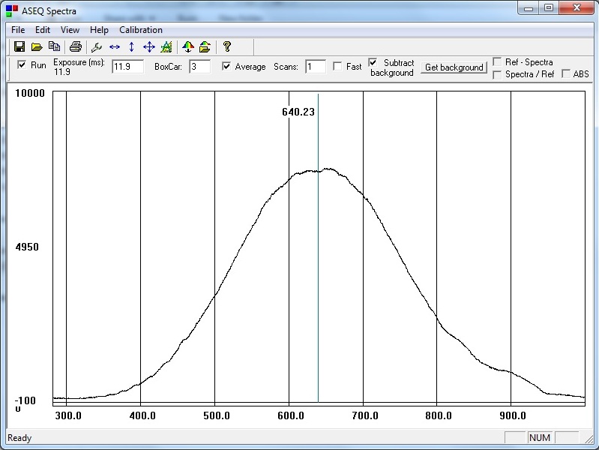599x450 pixels.
Task: Open the Calibration menu
Action: [x=141, y=30]
